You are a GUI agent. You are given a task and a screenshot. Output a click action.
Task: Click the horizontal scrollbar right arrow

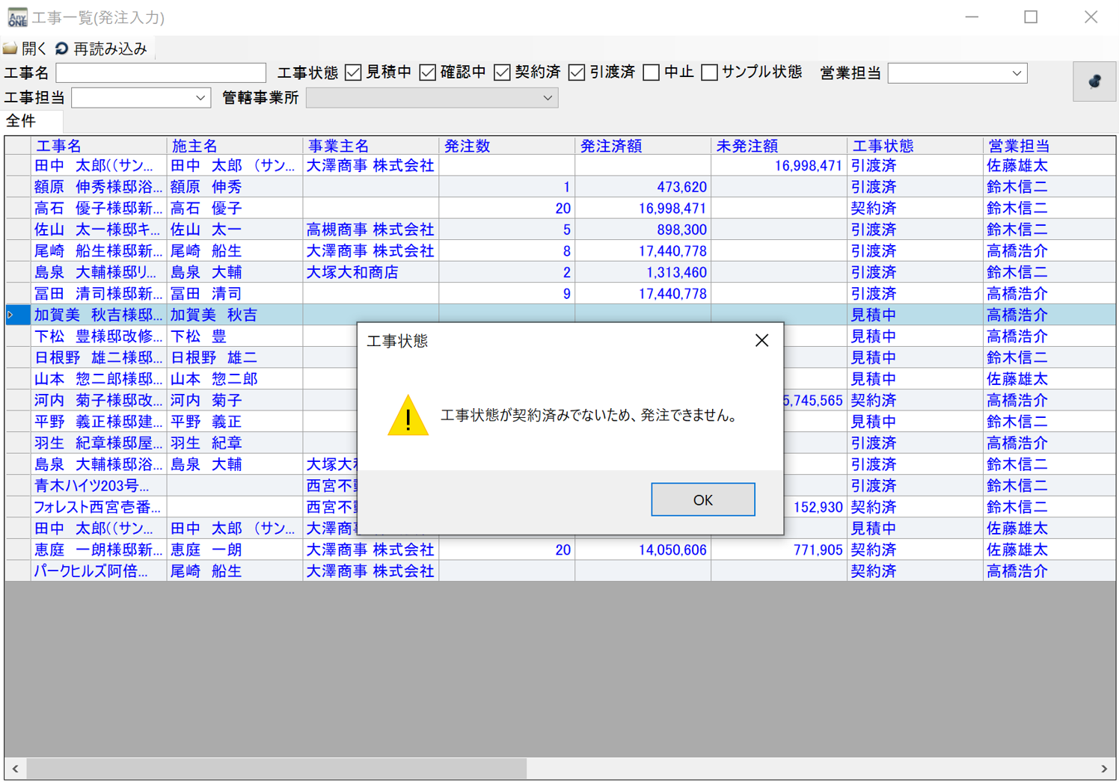1103,769
